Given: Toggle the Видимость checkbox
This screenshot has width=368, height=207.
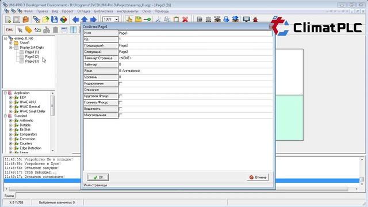Looking at the screenshot, I should click(x=120, y=109).
